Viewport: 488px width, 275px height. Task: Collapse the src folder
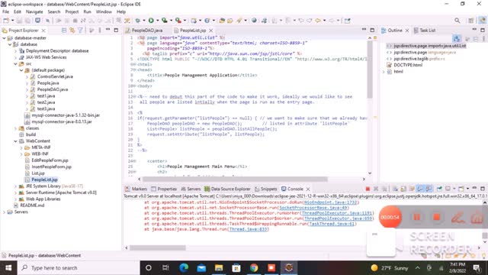[x=15, y=64]
